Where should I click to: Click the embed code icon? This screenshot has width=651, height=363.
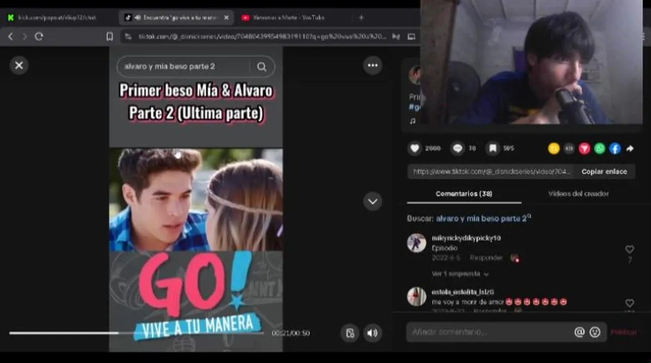569,148
